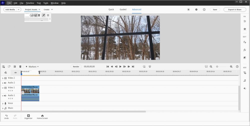Go to the Home Screen
The image size is (250, 126).
[x=42, y=117]
